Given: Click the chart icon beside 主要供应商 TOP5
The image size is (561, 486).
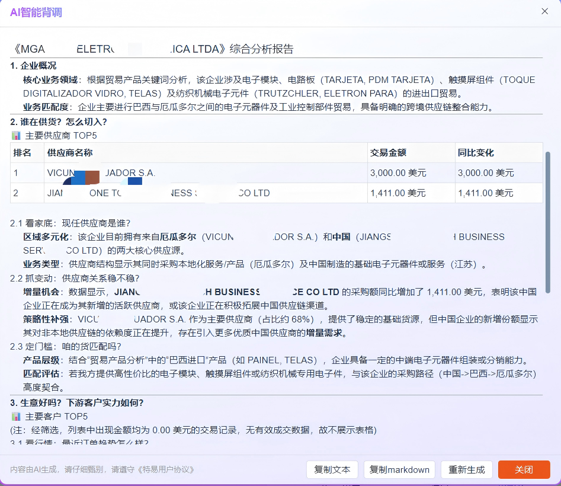Looking at the screenshot, I should 16,135.
